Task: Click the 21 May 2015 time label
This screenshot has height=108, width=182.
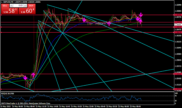Action: 6,106
